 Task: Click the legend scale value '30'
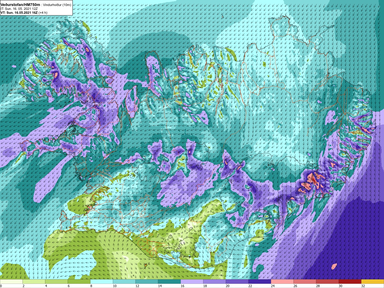pyautogui.click(x=340, y=286)
